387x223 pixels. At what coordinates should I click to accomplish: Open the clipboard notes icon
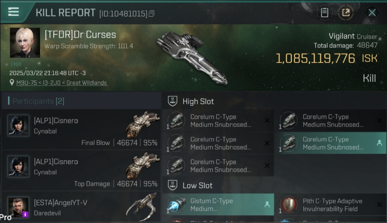pyautogui.click(x=324, y=13)
